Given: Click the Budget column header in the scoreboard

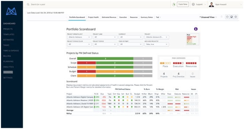Looking at the screenshot, I should pyautogui.click(x=137, y=94).
